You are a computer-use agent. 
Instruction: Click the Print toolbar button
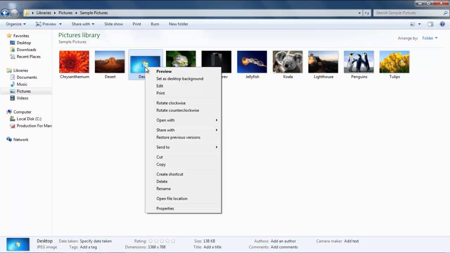pos(137,24)
